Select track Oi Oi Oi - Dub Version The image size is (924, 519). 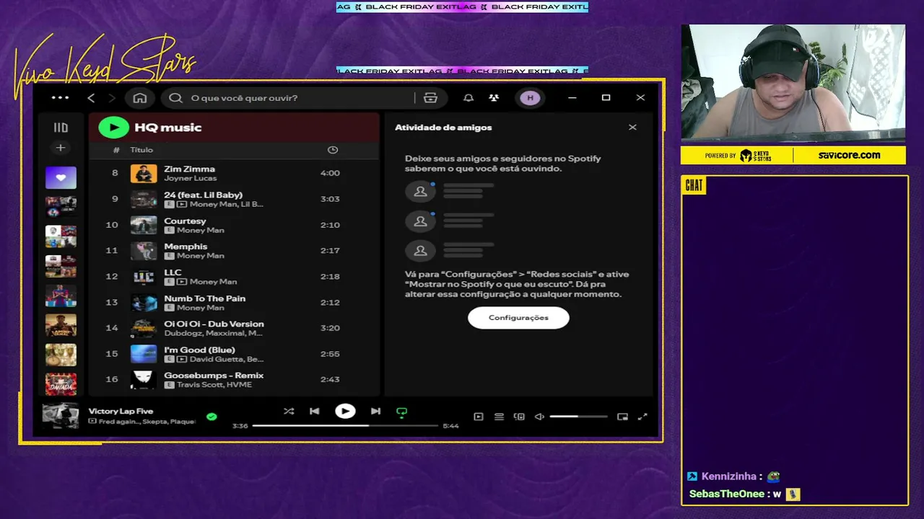click(234, 328)
